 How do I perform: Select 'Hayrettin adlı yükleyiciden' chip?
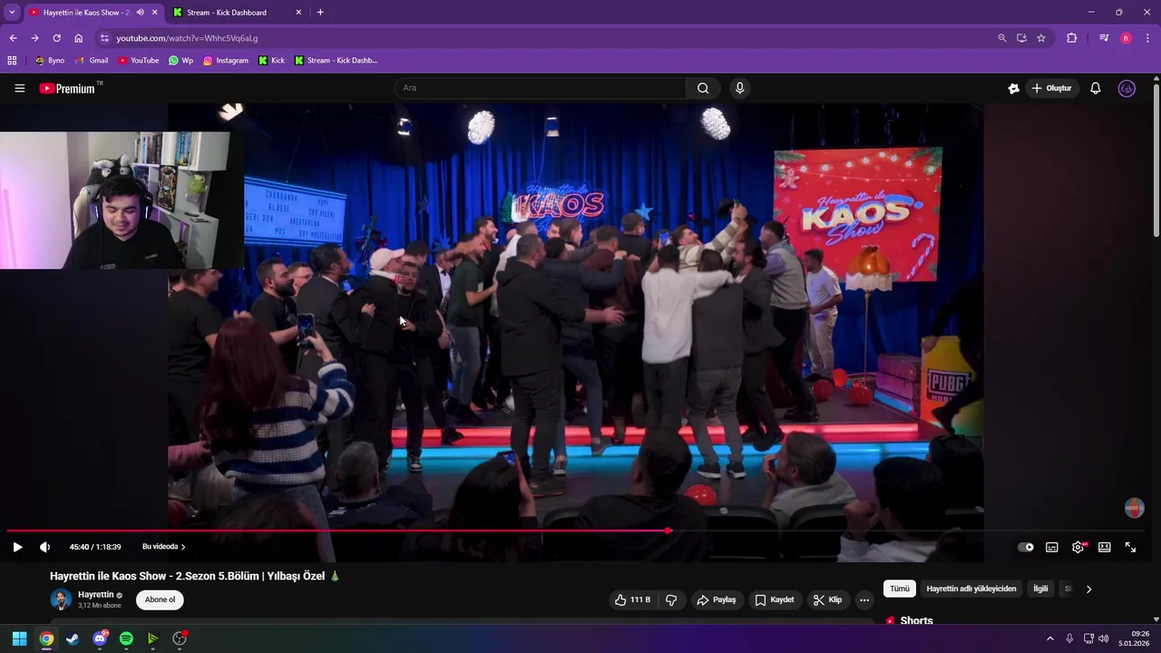click(971, 589)
